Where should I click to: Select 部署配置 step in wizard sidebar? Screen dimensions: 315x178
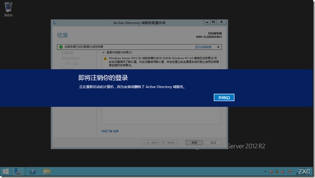click(x=67, y=53)
